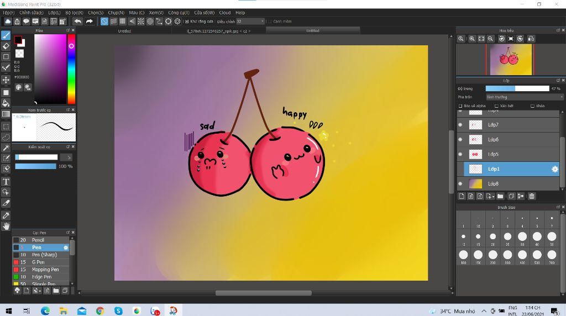The image size is (566, 316).
Task: Click the black foreground color swatch
Action: pyautogui.click(x=18, y=40)
